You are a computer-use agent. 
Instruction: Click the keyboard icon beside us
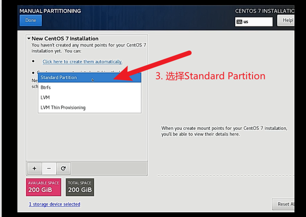(x=239, y=22)
